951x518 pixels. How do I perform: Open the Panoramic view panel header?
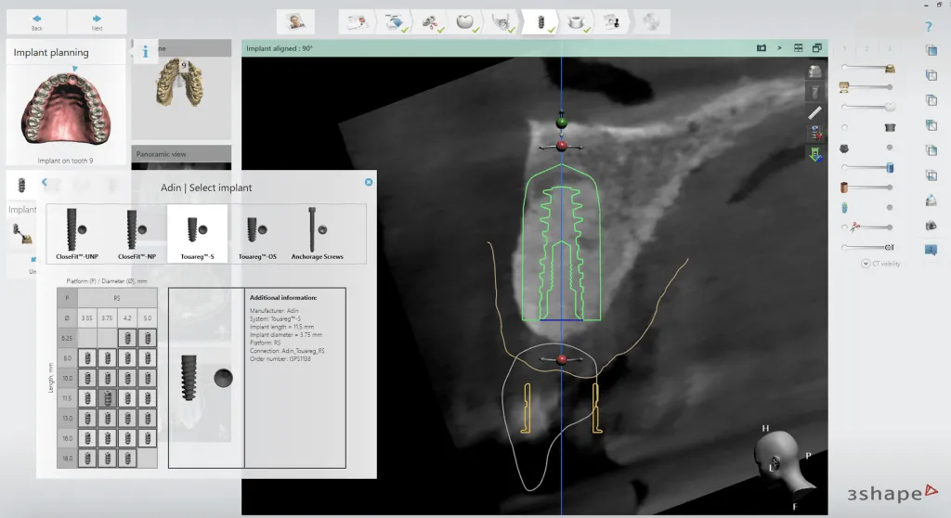tap(181, 154)
